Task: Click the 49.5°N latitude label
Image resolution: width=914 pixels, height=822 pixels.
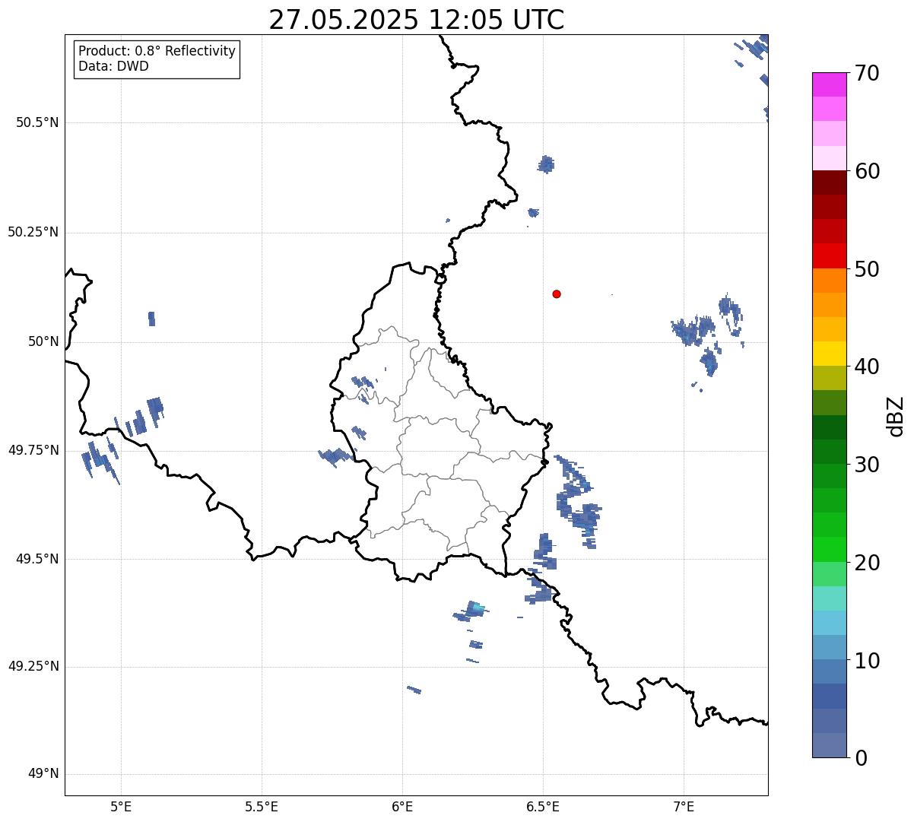Action: (37, 559)
